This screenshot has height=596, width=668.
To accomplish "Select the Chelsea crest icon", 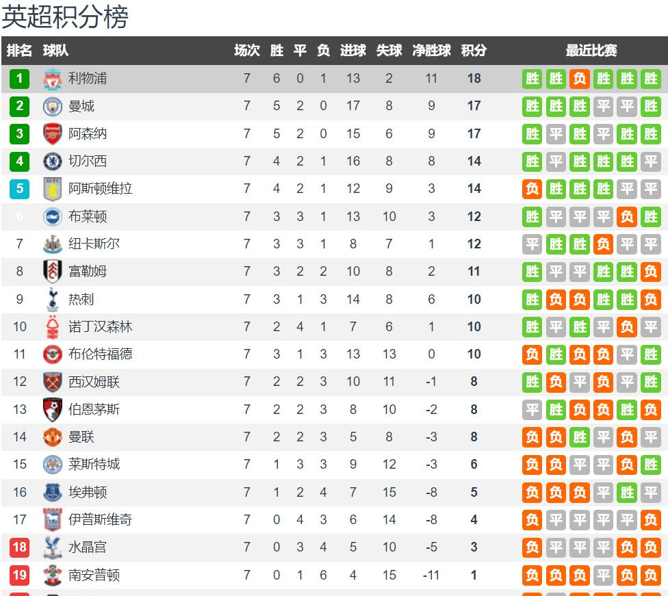I will (53, 161).
